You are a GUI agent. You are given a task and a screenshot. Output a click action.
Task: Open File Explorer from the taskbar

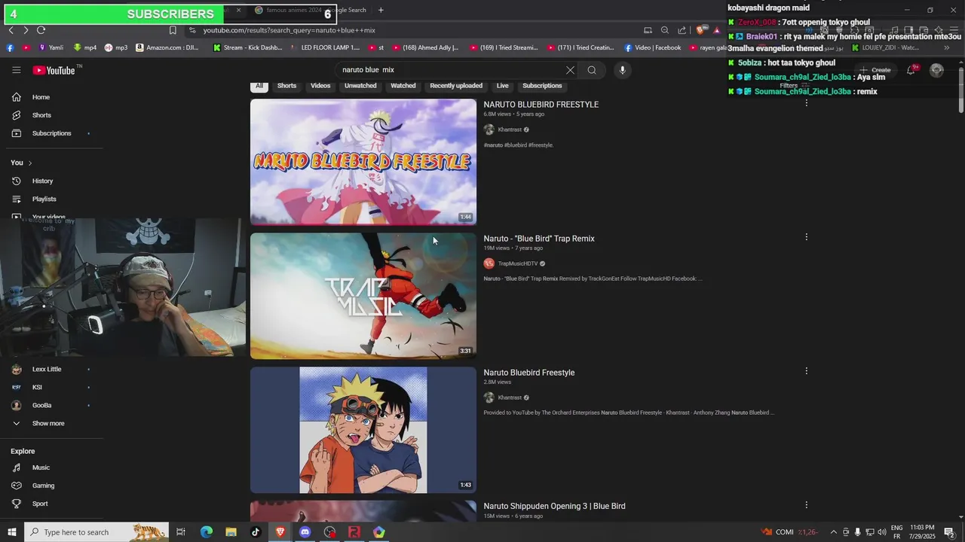coord(231,532)
